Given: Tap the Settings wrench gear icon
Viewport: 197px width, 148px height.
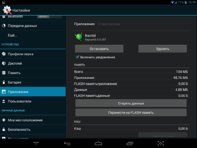Looking at the screenshot, I should [7, 10].
